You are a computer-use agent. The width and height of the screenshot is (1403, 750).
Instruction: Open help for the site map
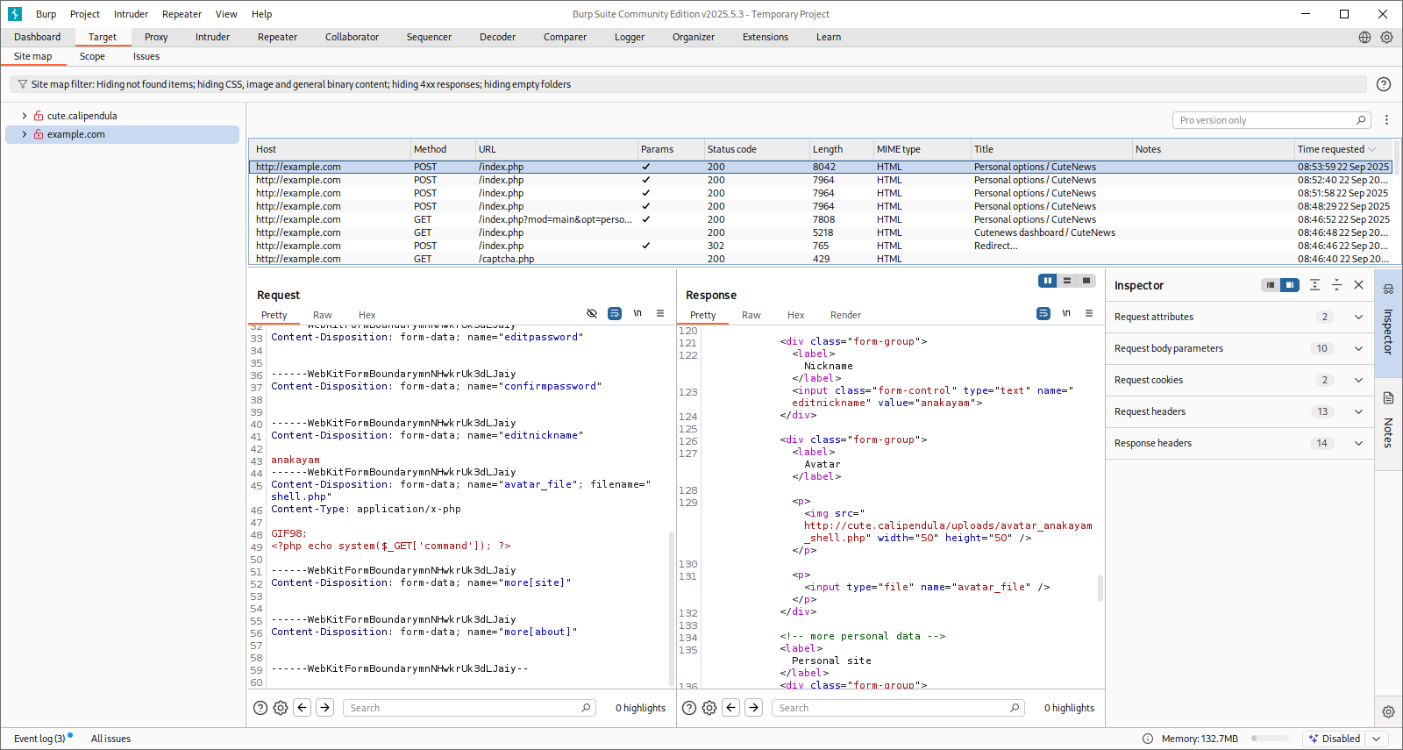[x=1384, y=84]
